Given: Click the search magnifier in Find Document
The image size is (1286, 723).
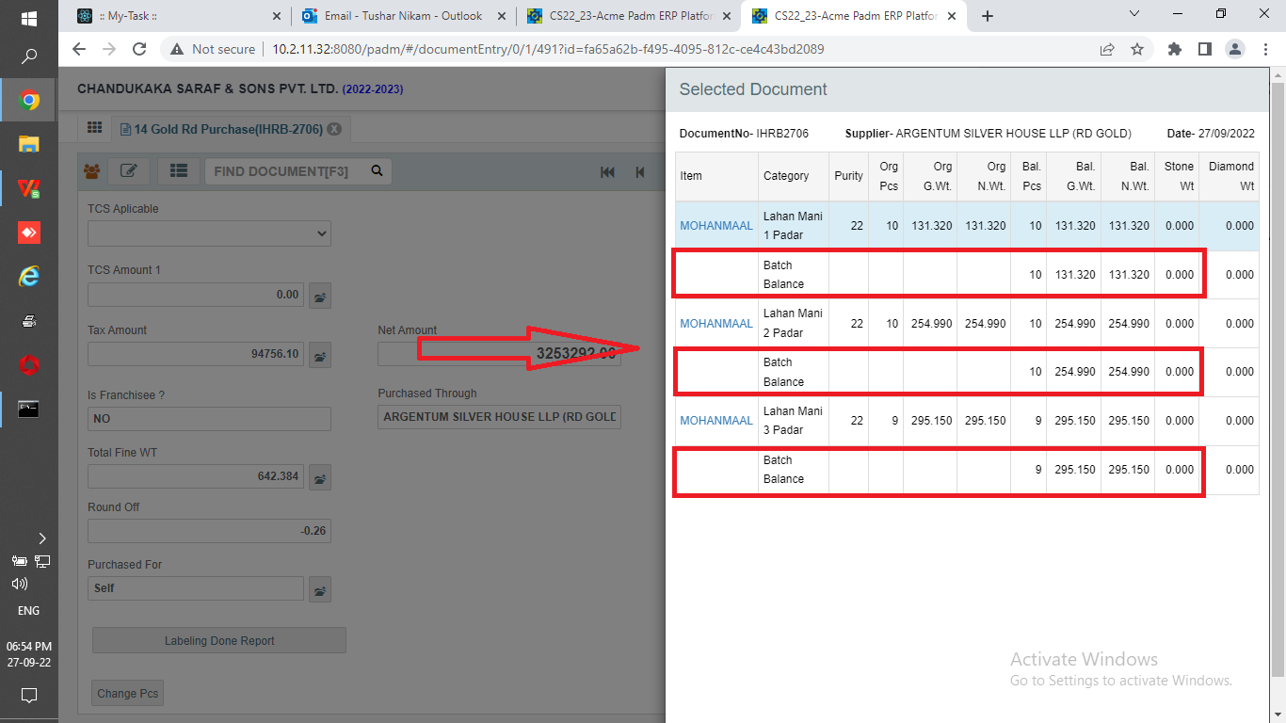Looking at the screenshot, I should tap(377, 171).
